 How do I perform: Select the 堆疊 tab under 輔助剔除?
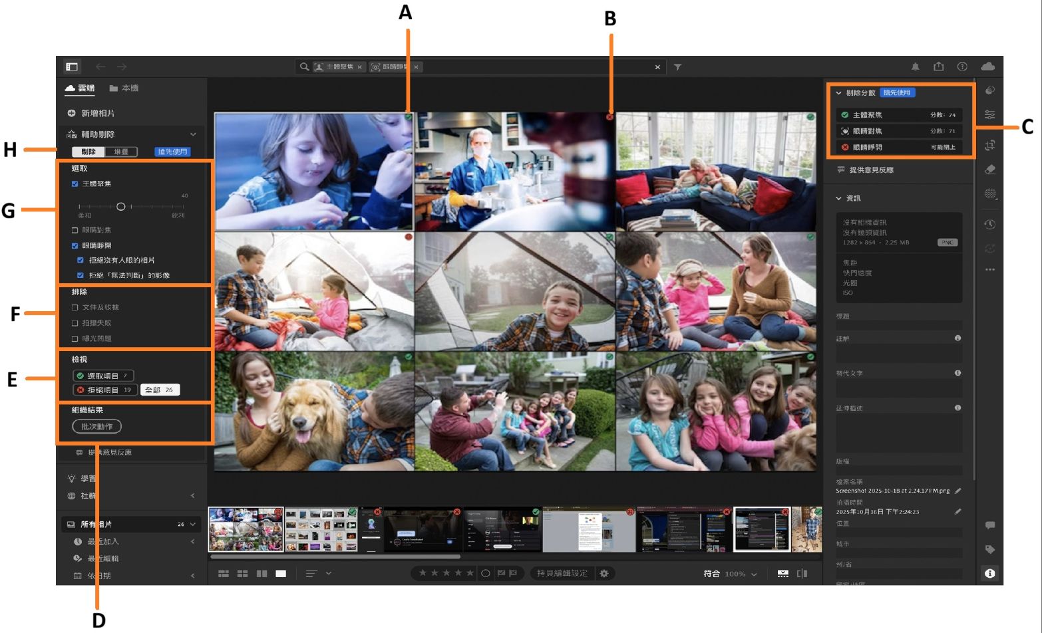pyautogui.click(x=122, y=152)
